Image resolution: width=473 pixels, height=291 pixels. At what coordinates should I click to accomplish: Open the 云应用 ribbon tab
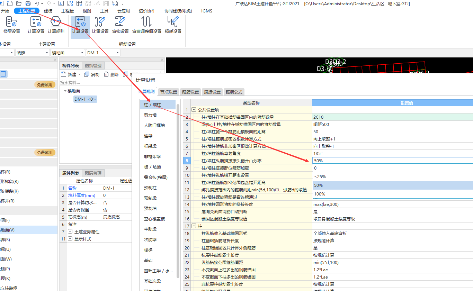tap(124, 11)
